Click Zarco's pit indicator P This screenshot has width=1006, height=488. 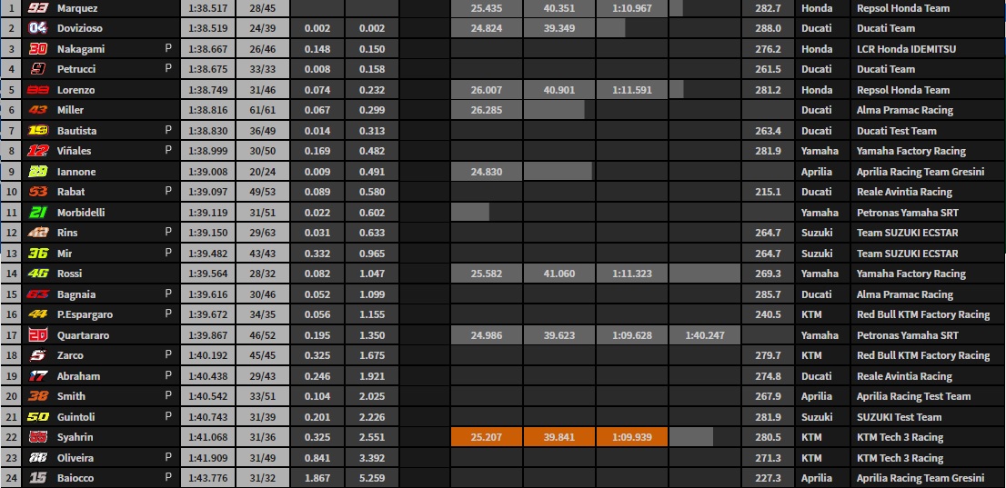(x=169, y=354)
